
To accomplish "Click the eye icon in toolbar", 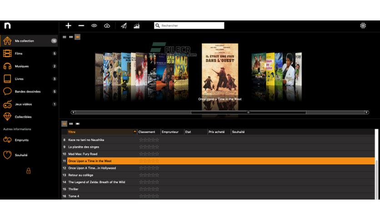I will (94, 25).
